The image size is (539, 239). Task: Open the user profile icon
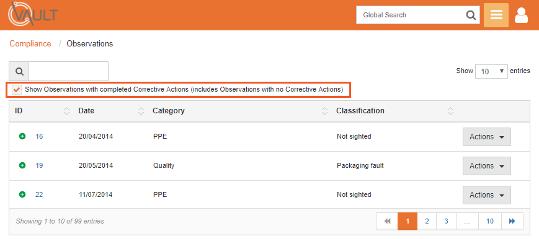[521, 15]
